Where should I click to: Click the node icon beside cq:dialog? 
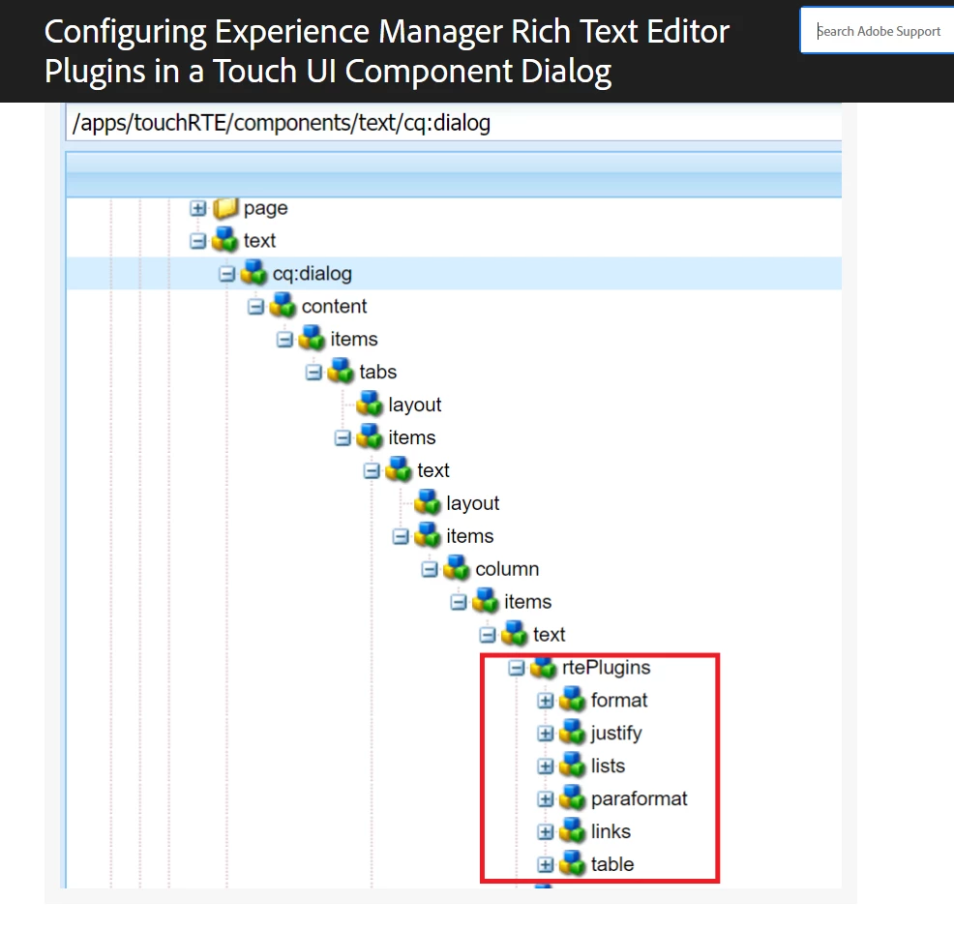point(253,273)
